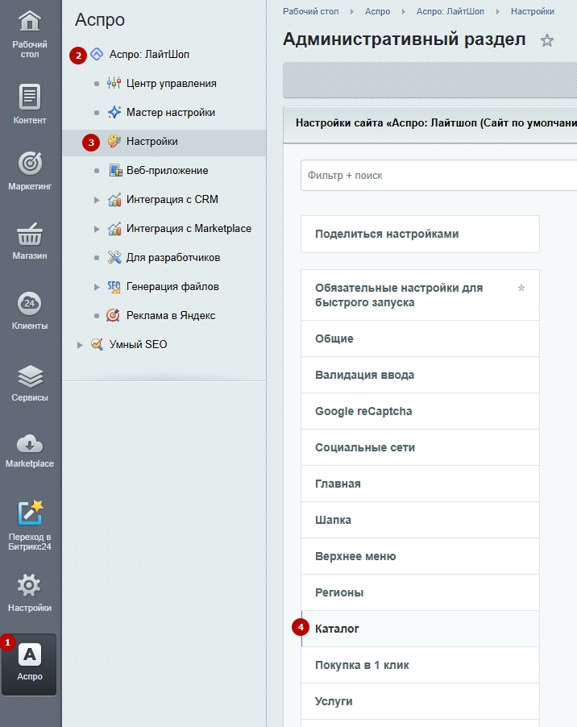Switch to the Верхнее меню tab
This screenshot has height=727, width=577.
click(420, 556)
